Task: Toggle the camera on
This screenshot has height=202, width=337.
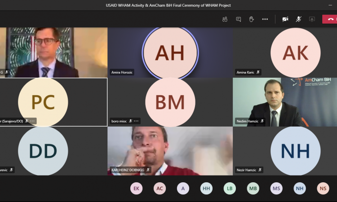Action: [285, 19]
